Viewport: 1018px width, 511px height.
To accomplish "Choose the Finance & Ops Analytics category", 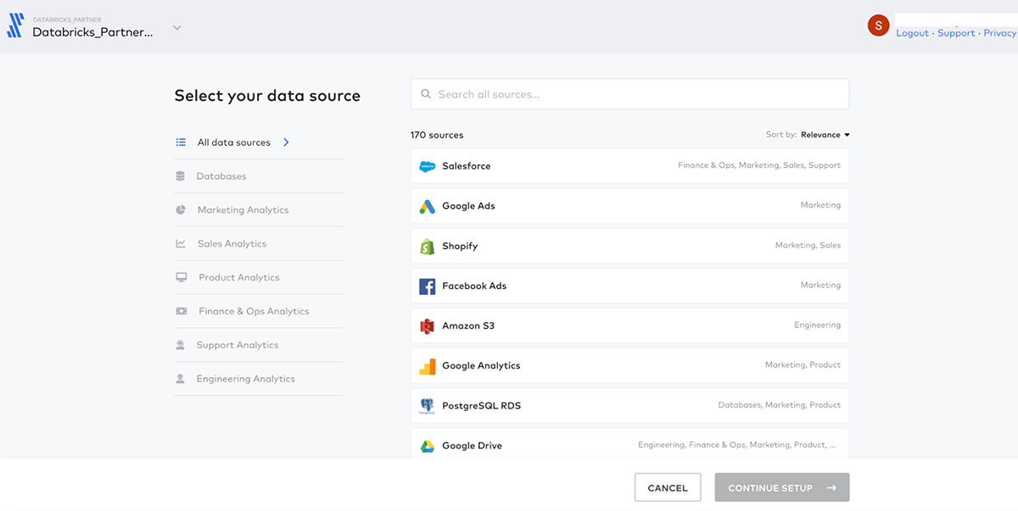I will tap(253, 311).
